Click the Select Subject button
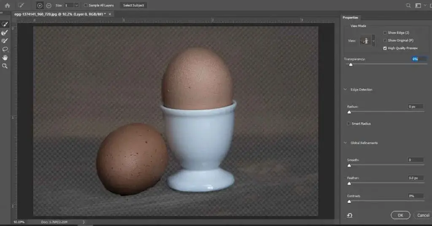Viewport: 432px width, 226px height. [x=133, y=5]
